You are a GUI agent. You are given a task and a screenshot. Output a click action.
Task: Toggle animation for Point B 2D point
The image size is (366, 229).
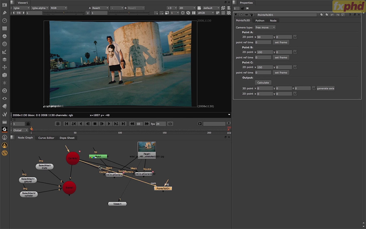295,52
